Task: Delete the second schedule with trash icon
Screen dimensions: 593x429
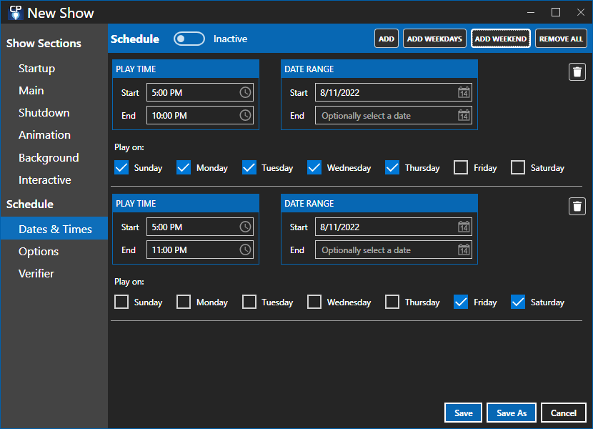Action: (577, 207)
